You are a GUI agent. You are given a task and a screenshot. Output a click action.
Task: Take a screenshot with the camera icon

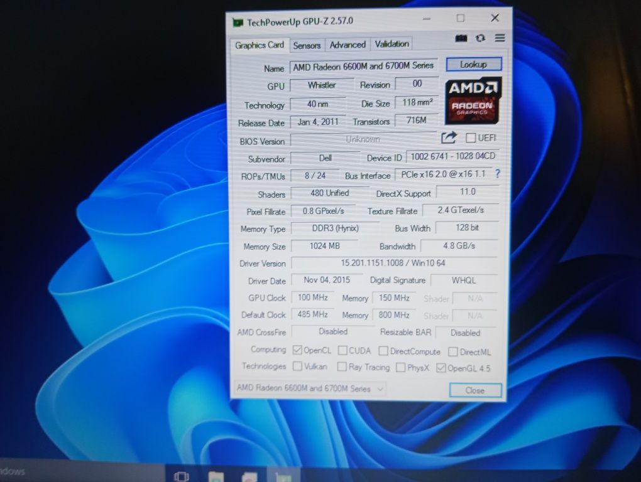click(461, 38)
